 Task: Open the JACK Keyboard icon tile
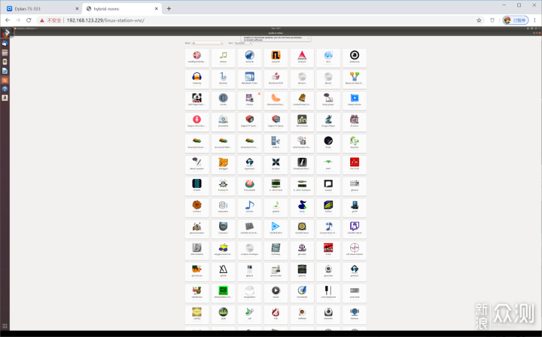click(x=328, y=293)
